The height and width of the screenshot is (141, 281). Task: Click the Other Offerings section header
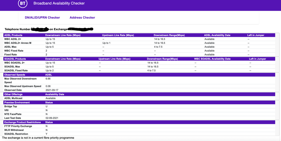tap(14, 94)
